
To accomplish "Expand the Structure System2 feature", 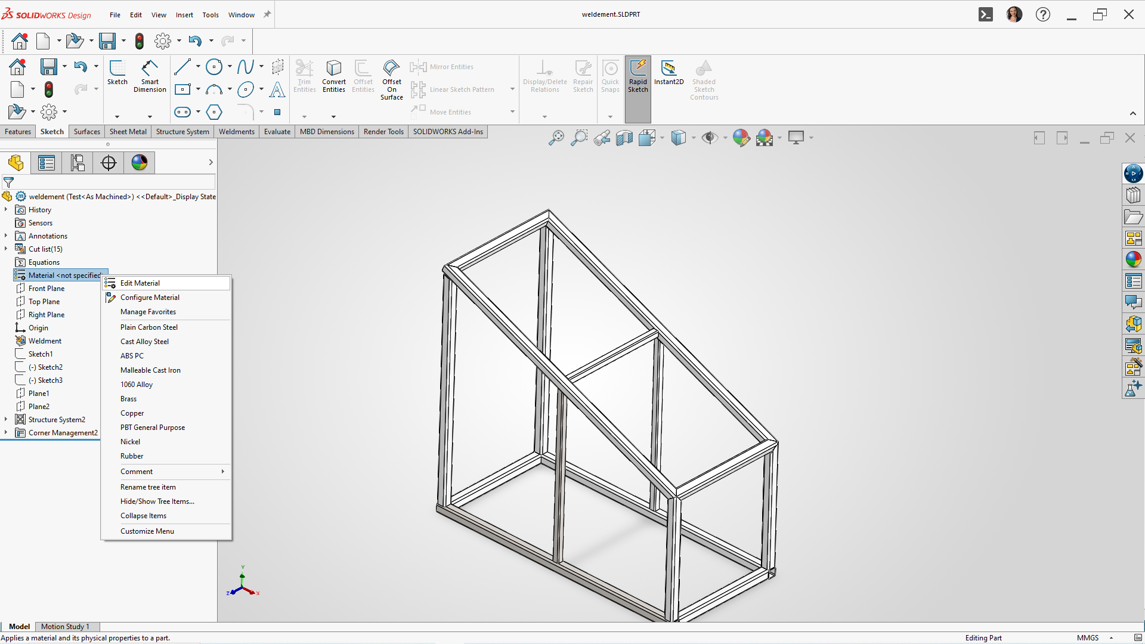I will tap(6, 419).
